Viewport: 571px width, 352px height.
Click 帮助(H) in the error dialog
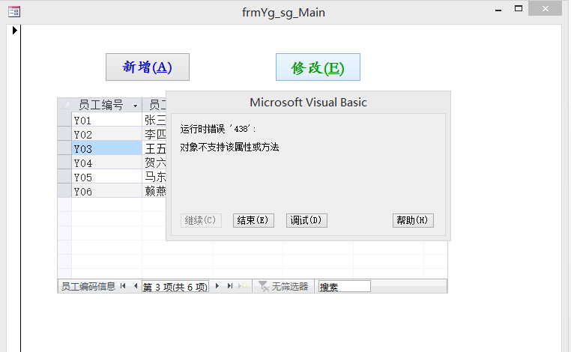pyautogui.click(x=413, y=220)
